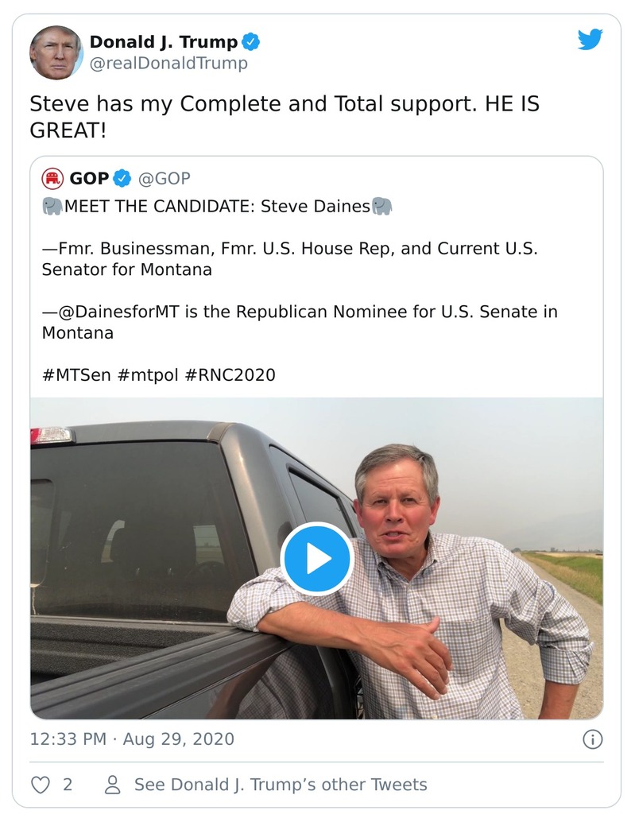The image size is (635, 822).
Task: Click the verified badge next to GOP
Action: [x=122, y=178]
